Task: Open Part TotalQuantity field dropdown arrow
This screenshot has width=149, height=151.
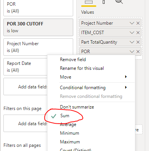Action: pyautogui.click(x=132, y=42)
